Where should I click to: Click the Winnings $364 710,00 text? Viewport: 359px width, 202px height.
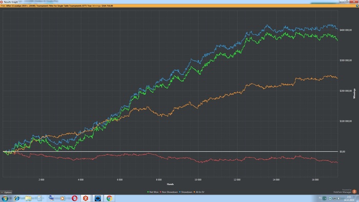[x=103, y=6]
